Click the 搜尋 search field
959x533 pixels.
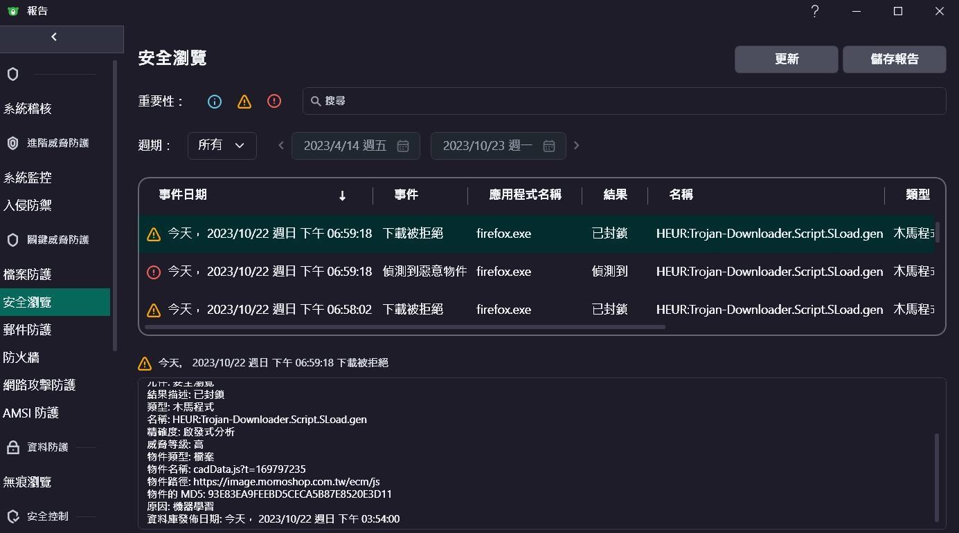coord(625,101)
